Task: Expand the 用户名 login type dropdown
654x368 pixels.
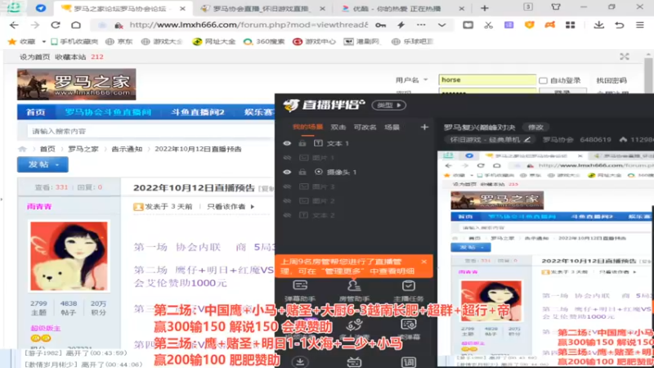Action: (x=426, y=79)
